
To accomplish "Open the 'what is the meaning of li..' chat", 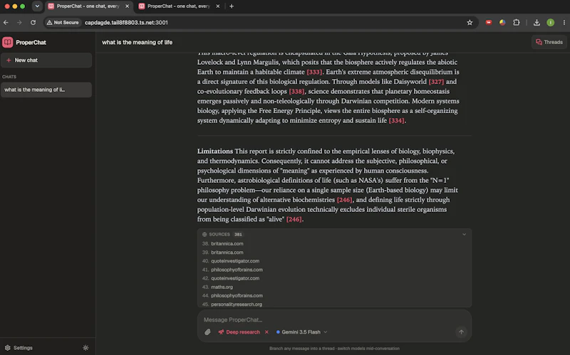I will (46, 90).
